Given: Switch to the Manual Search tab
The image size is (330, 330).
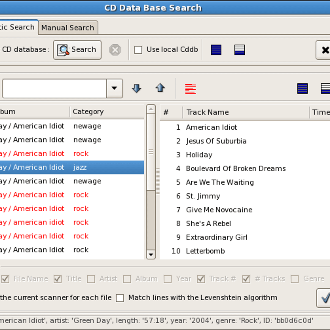Looking at the screenshot, I should click(x=68, y=28).
